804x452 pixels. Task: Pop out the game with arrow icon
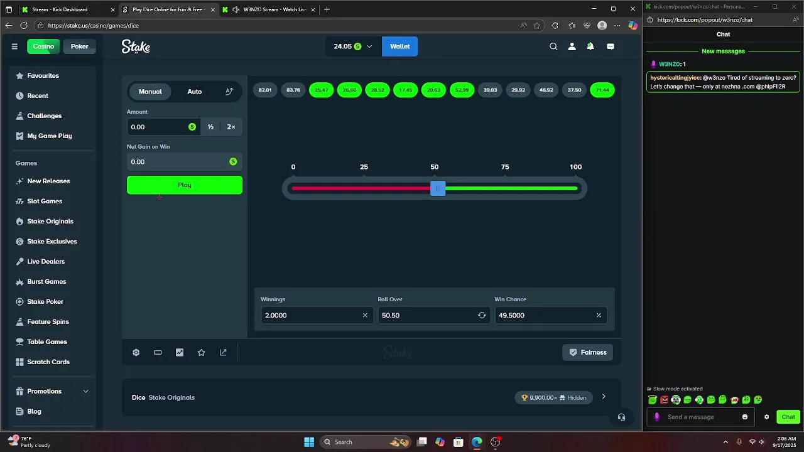(223, 353)
